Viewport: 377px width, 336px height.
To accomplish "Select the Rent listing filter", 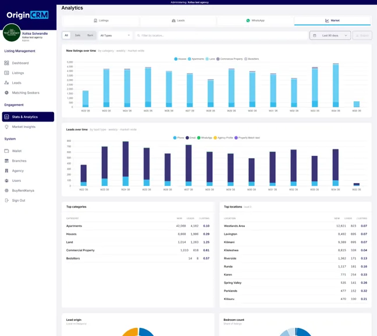I will click(90, 35).
